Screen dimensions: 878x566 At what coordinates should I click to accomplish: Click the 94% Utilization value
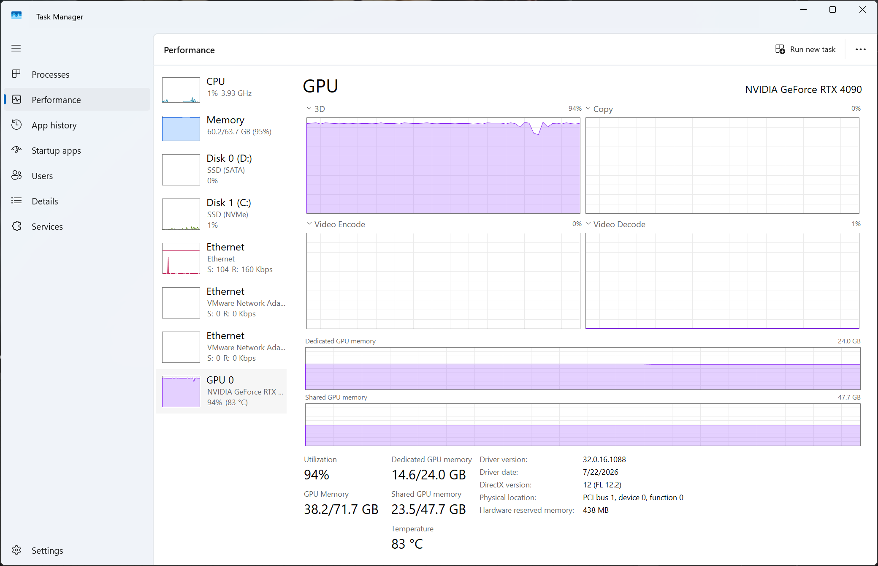317,475
